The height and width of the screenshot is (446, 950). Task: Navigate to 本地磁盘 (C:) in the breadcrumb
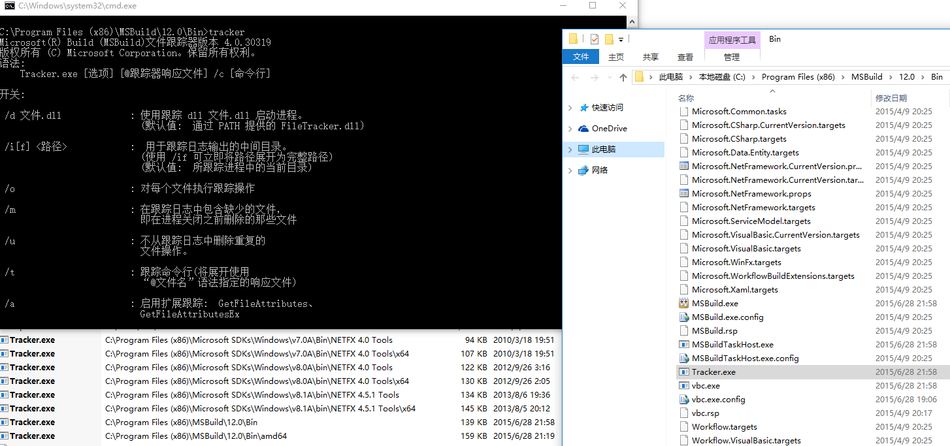(x=722, y=77)
